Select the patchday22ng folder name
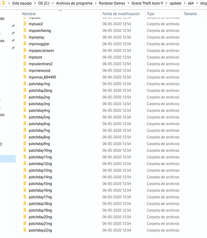The image size is (207, 238). tap(40, 230)
